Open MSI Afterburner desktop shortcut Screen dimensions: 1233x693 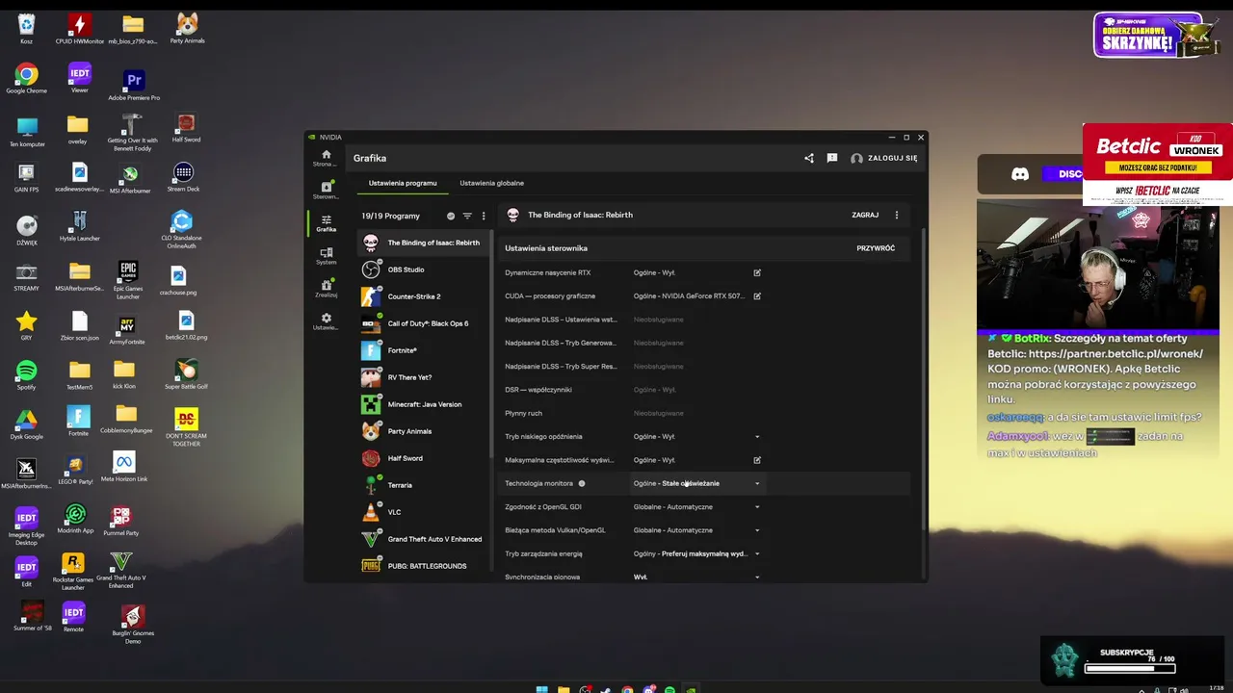pyautogui.click(x=130, y=179)
